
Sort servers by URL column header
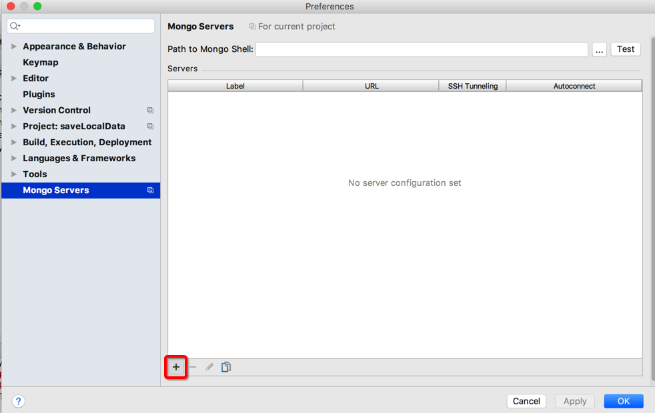pos(372,86)
